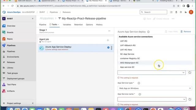Open Task groups in the sidebar

(x=12, y=73)
